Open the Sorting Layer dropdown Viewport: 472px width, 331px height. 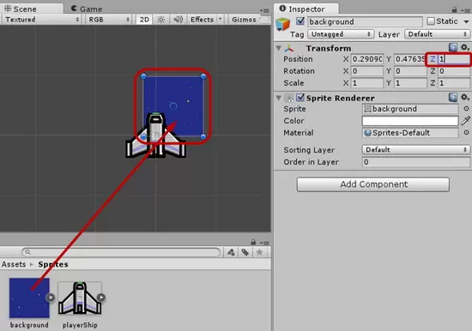click(415, 149)
